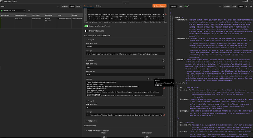Select JSON view in input panel
The image size is (253, 138).
(x=78, y=6)
